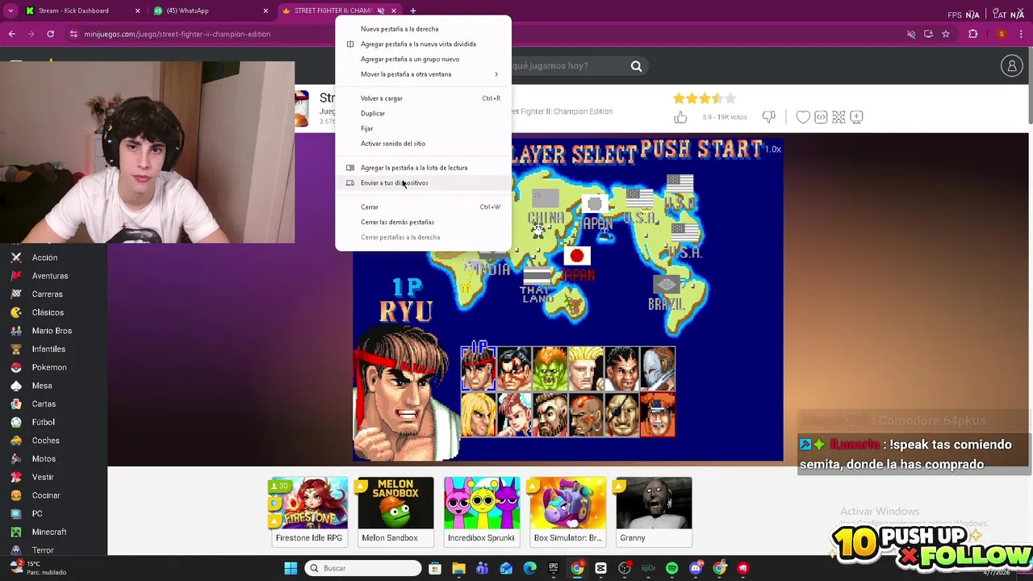Select 'Enviar a tus dispositivos' entry

423,183
